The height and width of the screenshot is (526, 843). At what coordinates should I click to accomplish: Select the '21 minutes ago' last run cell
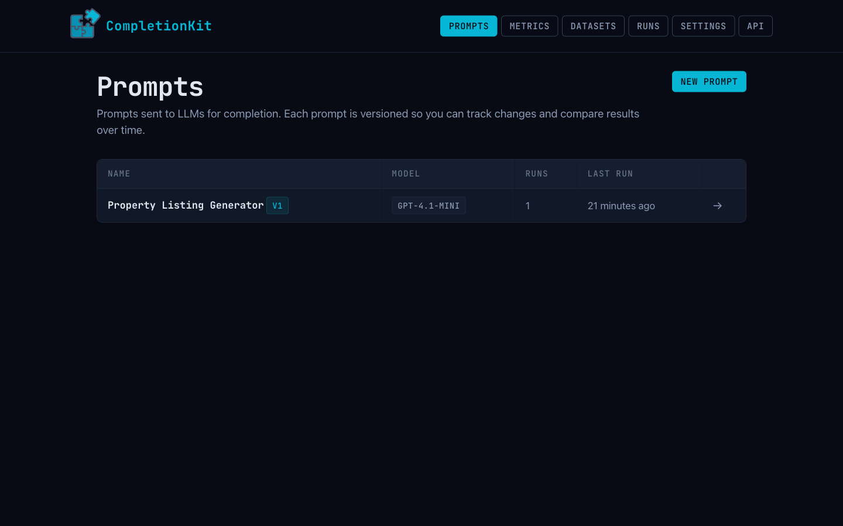tap(621, 206)
